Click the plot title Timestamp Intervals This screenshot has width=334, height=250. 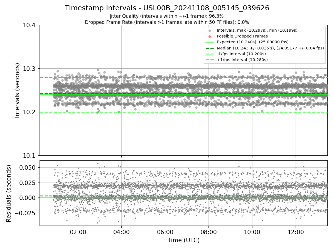click(x=167, y=8)
